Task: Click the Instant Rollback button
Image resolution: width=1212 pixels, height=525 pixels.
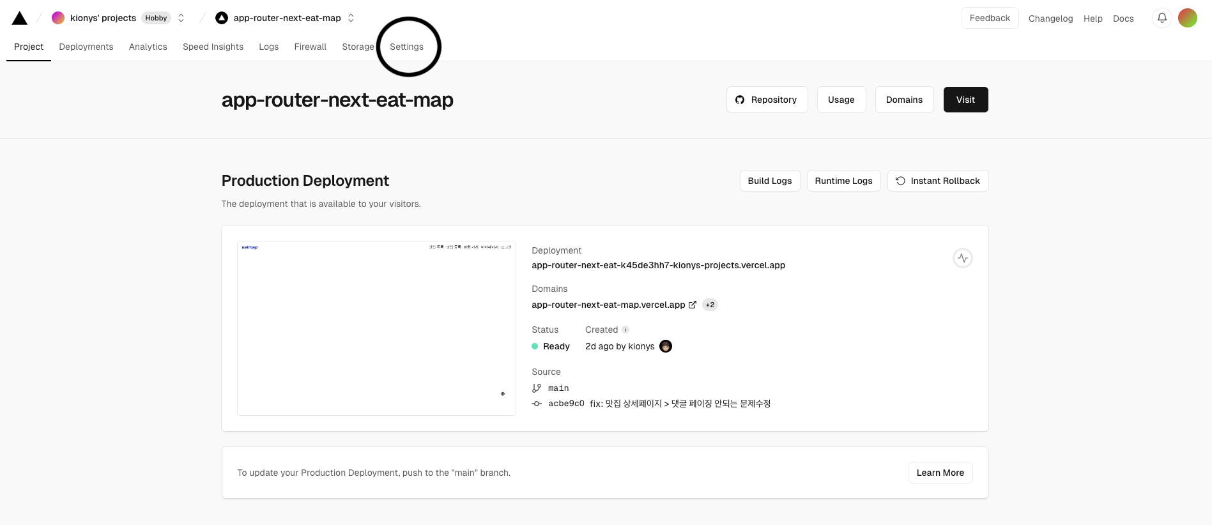Action: (938, 181)
